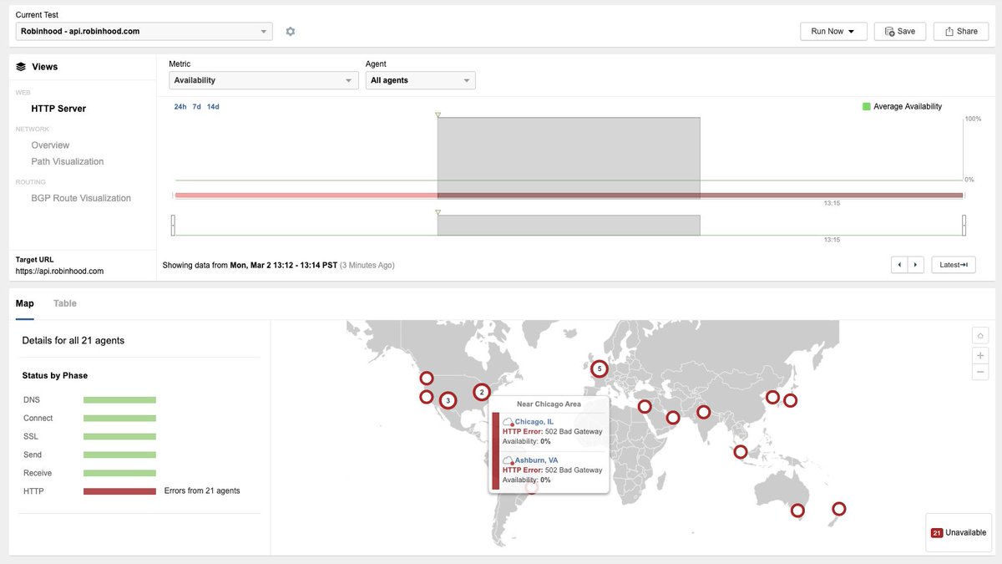Select HTTP Server view
The height and width of the screenshot is (564, 1002).
click(x=58, y=109)
